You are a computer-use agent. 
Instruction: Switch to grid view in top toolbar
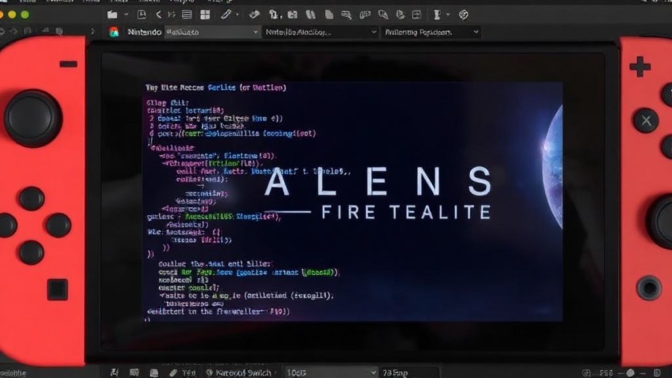click(205, 14)
